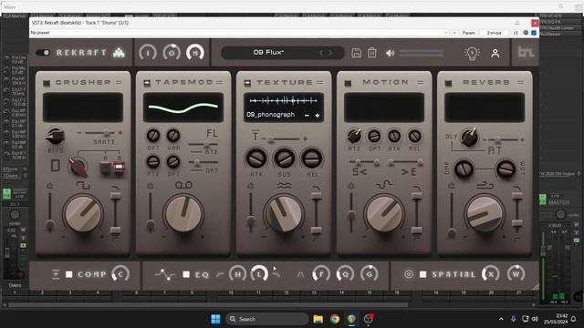584x328 pixels.
Task: Open the user account icon
Action: point(495,53)
